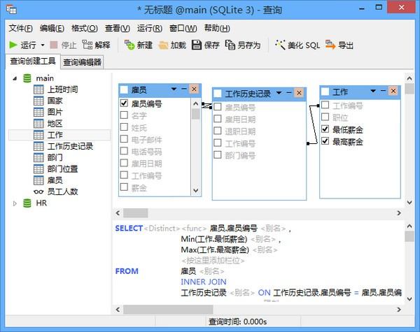Select the 上班时间 table icon
This screenshot has height=332, width=420.
(38, 89)
